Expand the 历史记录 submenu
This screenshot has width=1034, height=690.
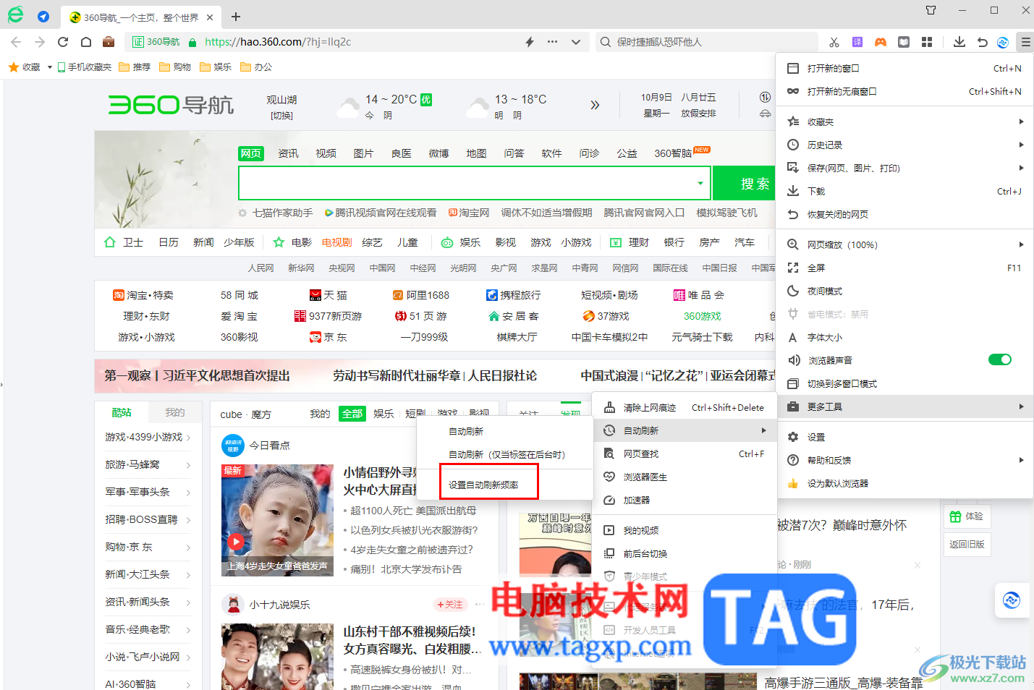point(1021,145)
